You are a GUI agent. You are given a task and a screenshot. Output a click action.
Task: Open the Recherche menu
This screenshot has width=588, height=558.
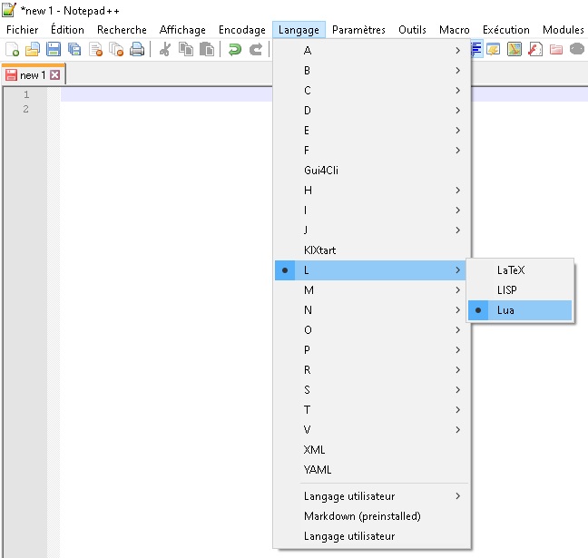[122, 30]
